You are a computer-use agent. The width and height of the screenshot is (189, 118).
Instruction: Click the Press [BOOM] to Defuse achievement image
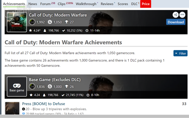(x=12, y=108)
